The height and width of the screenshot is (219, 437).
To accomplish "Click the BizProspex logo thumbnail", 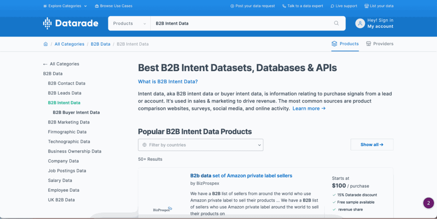I will tap(163, 209).
